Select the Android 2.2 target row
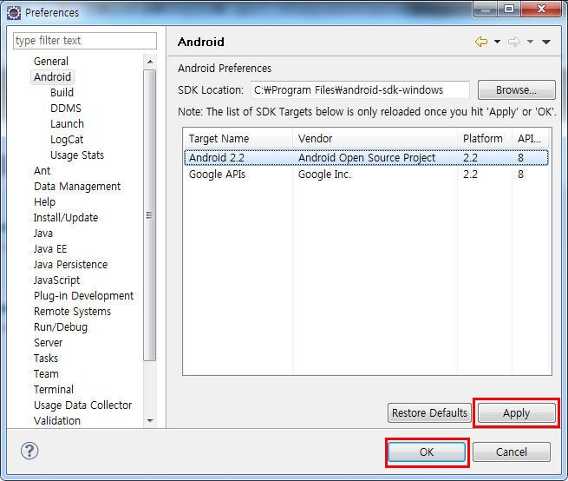 [x=366, y=158]
